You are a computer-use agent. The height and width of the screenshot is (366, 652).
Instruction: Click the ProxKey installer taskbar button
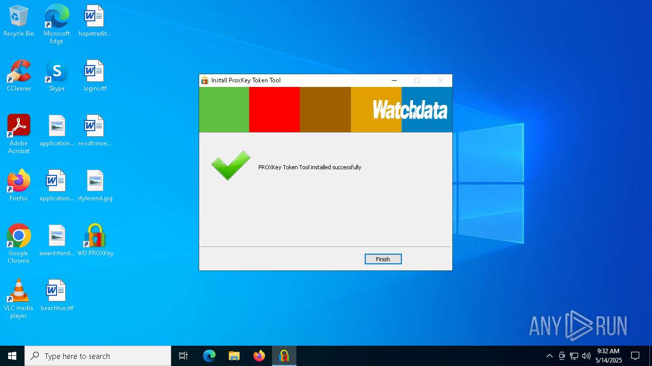click(284, 356)
